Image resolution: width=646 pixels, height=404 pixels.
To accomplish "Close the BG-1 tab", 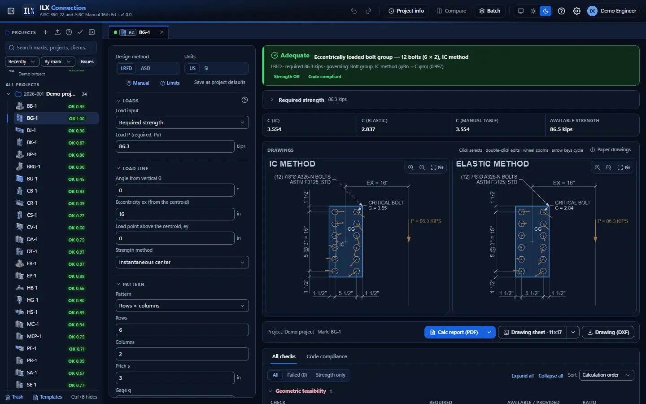I will tap(162, 32).
